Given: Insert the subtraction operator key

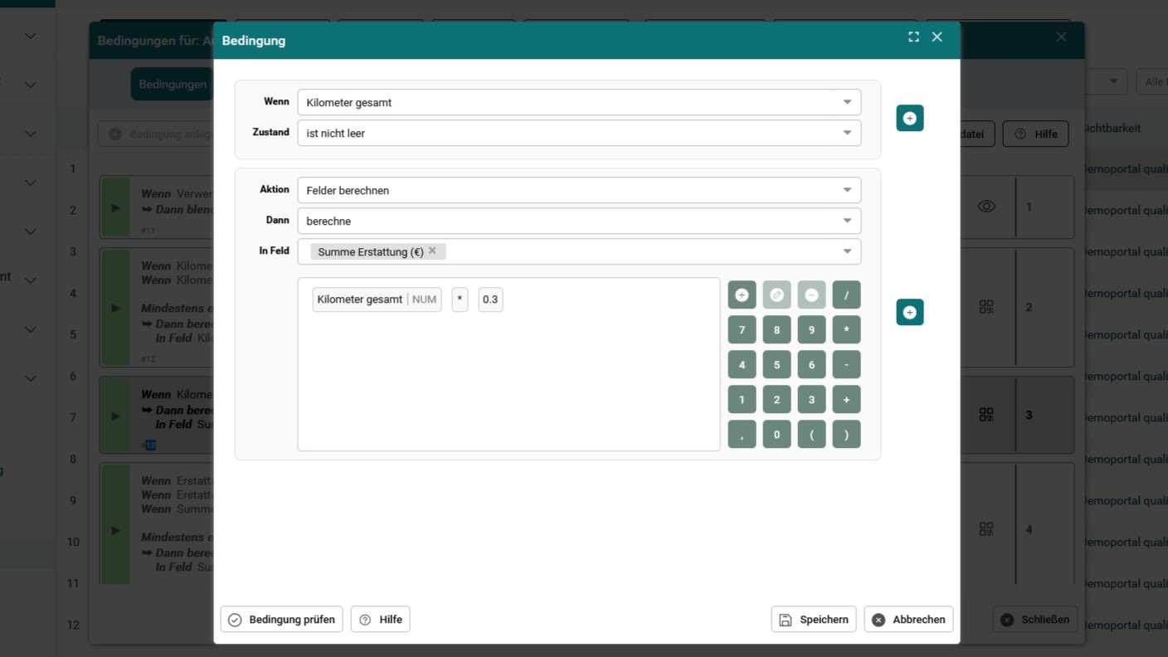Looking at the screenshot, I should point(846,364).
